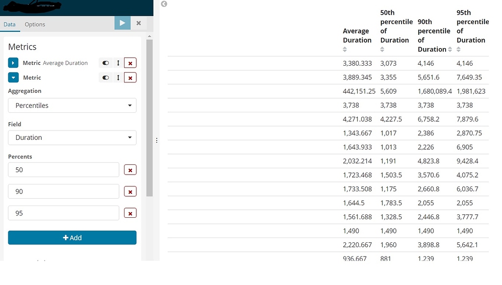Open the Aggregation dropdown showing Percentiles
The height and width of the screenshot is (285, 502).
point(72,105)
